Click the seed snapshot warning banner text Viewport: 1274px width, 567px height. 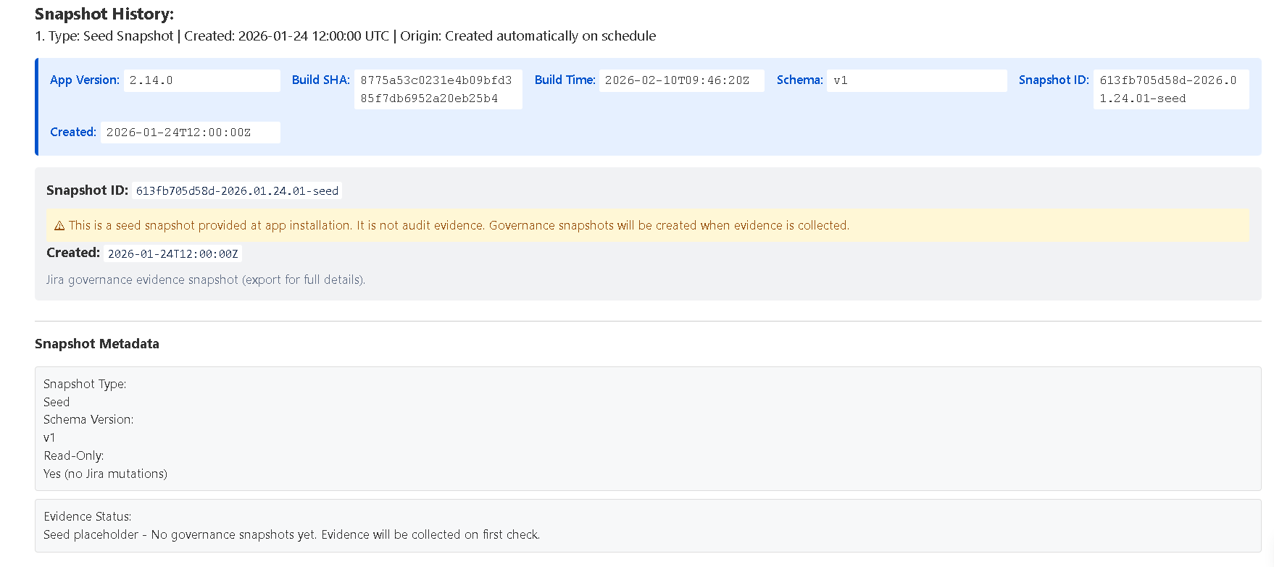tap(458, 225)
